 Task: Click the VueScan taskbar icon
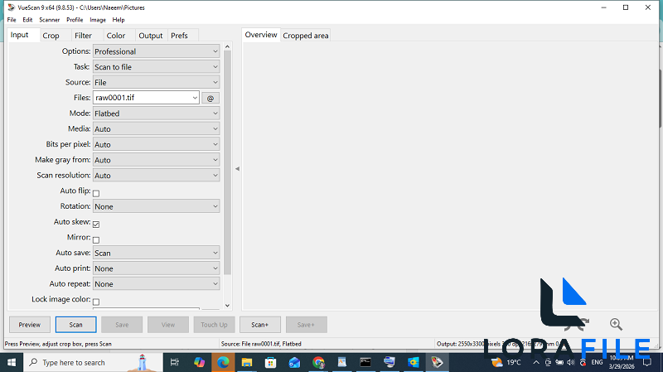coord(437,362)
